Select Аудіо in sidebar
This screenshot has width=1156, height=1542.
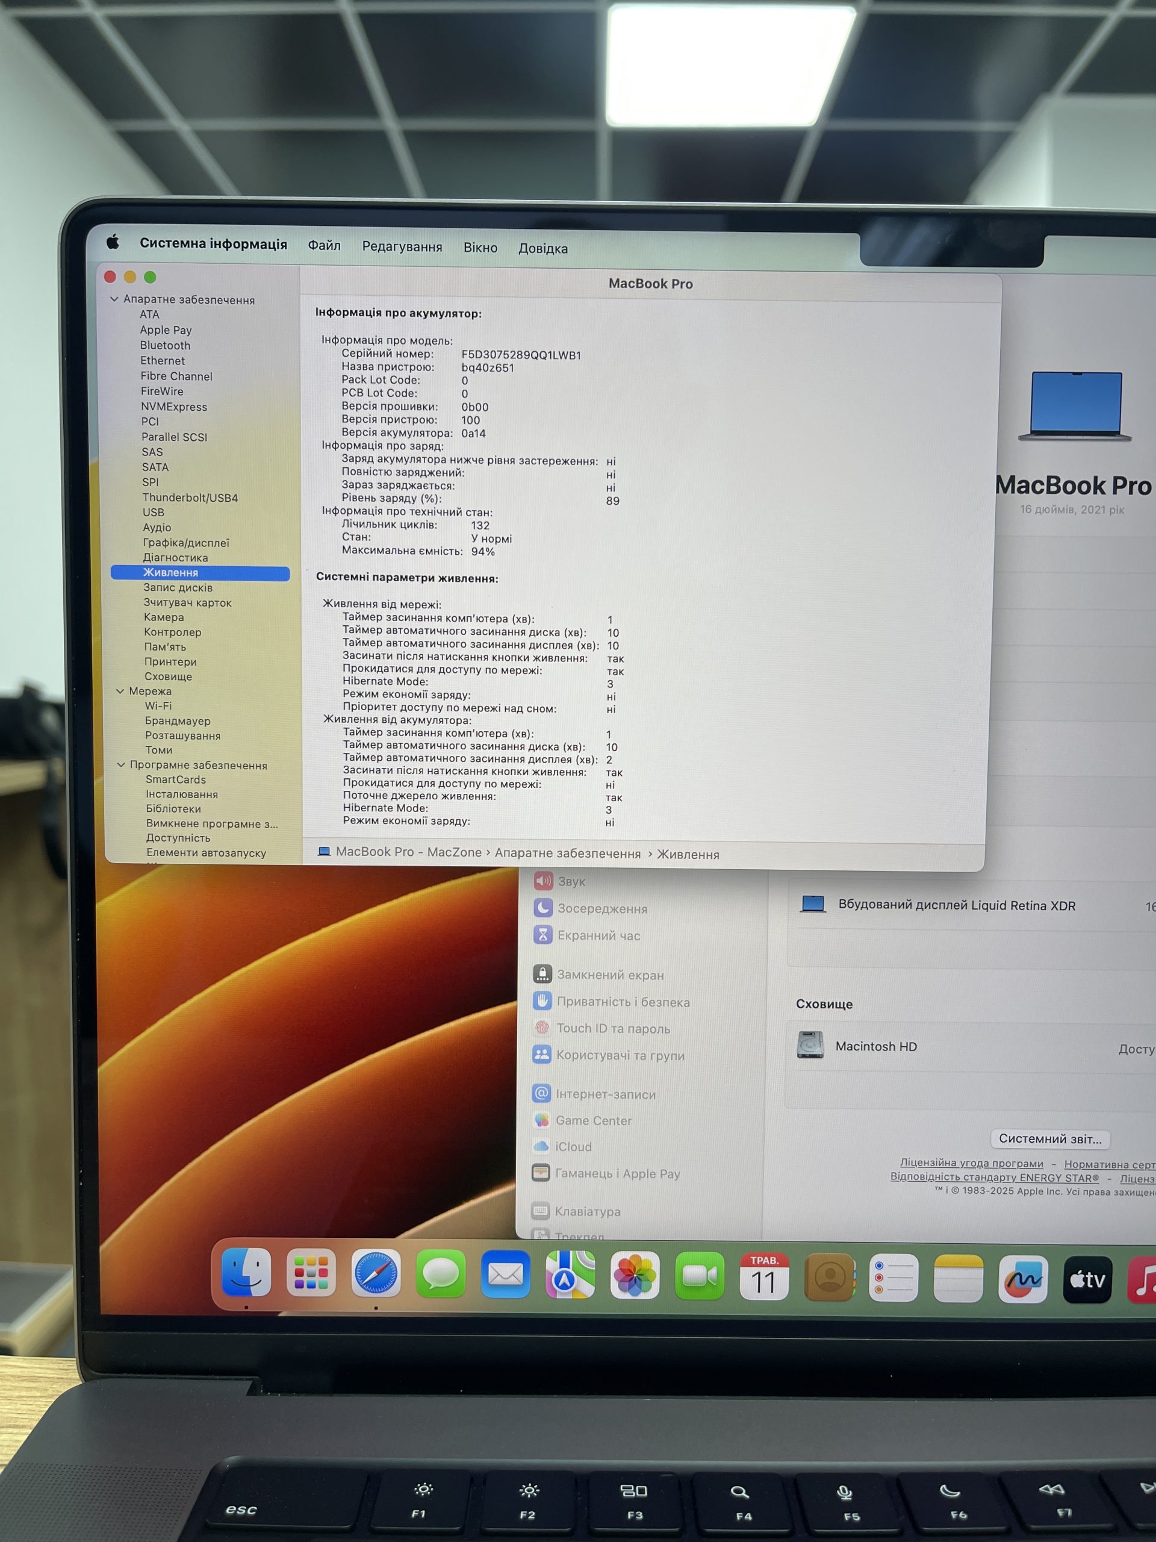[x=157, y=528]
